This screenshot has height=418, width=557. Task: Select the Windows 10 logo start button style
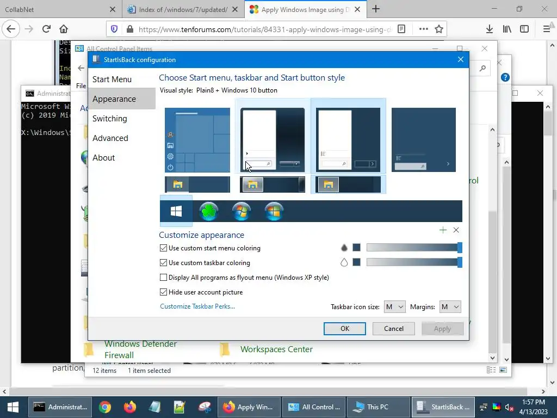[x=176, y=211]
